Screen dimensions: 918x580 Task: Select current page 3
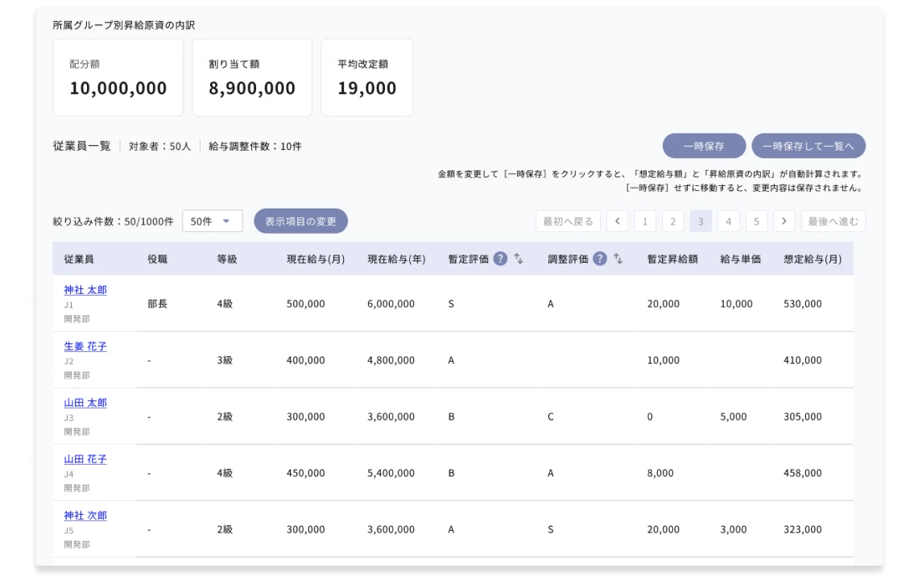pyautogui.click(x=701, y=221)
